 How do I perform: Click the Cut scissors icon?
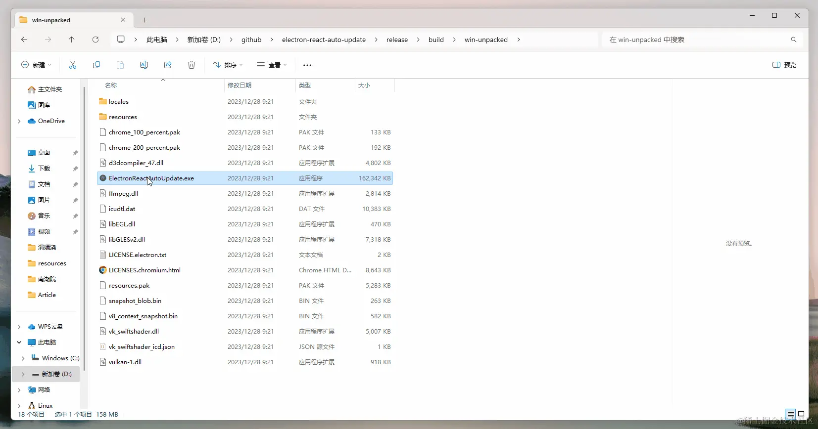pos(73,65)
